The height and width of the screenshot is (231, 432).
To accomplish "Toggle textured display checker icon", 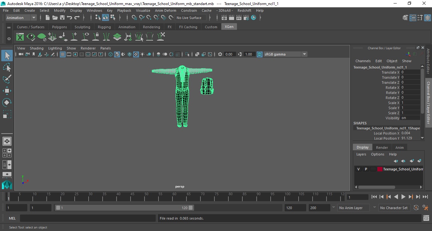I will [136, 54].
